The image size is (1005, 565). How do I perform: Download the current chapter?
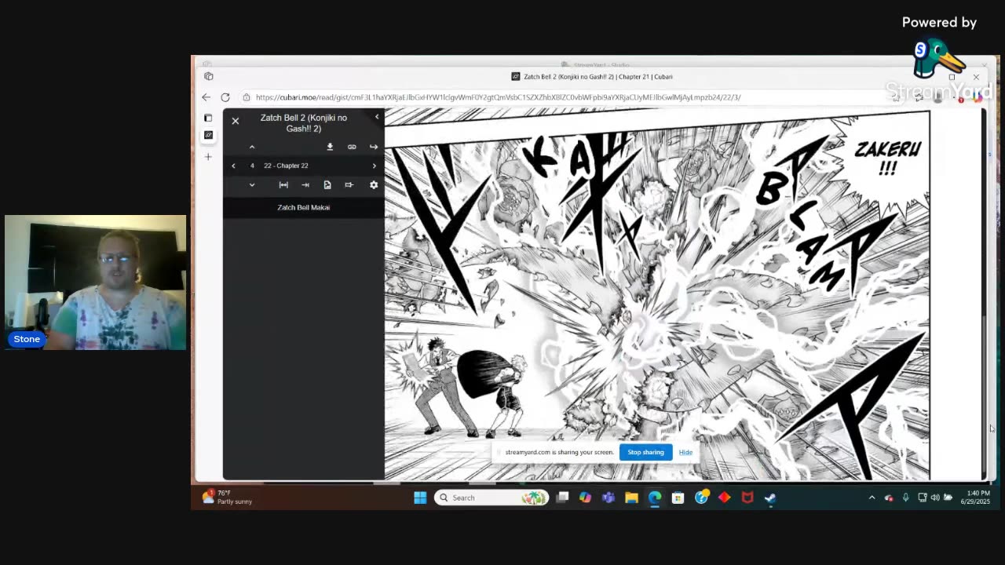[330, 147]
